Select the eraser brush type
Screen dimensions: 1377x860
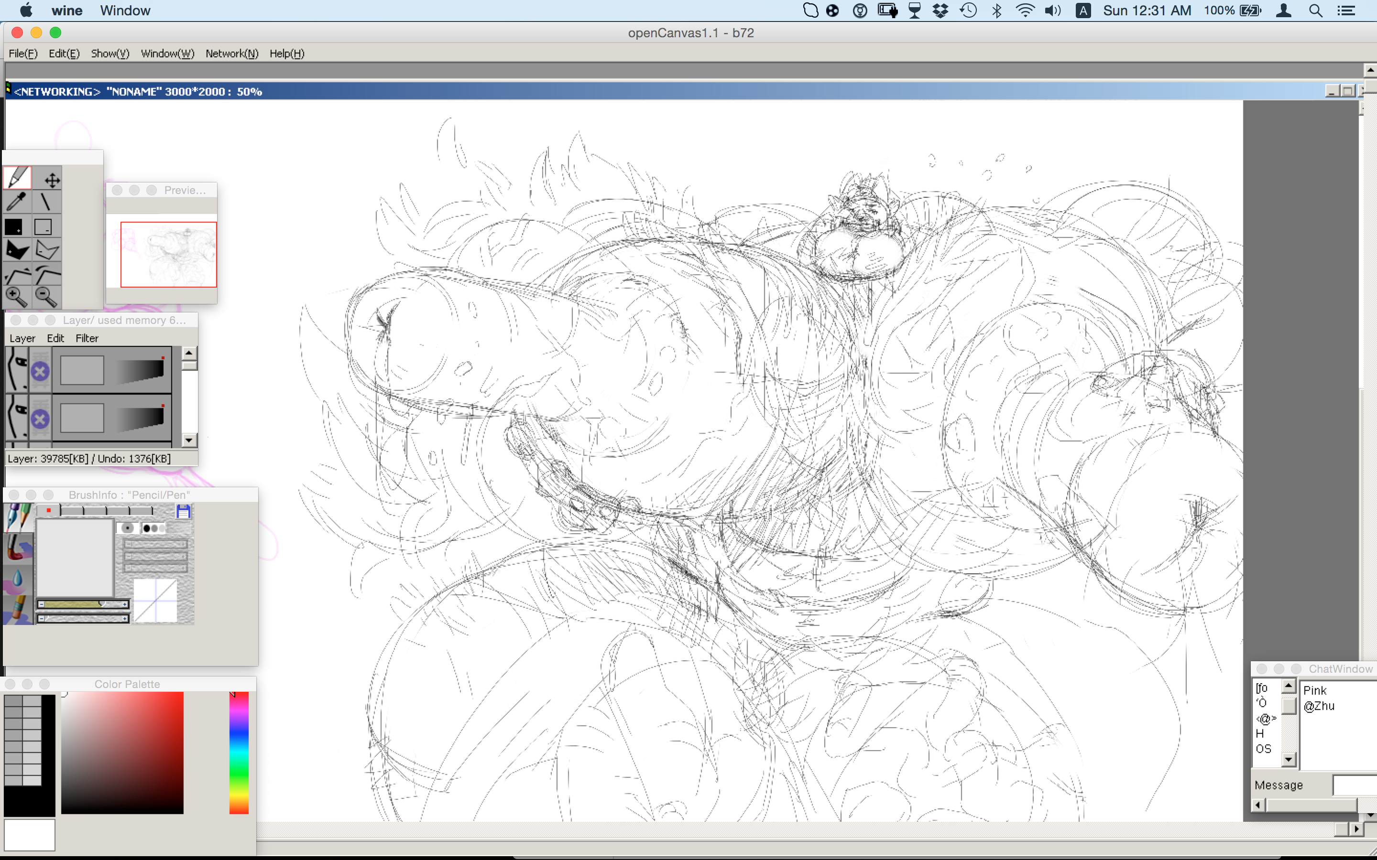17,610
